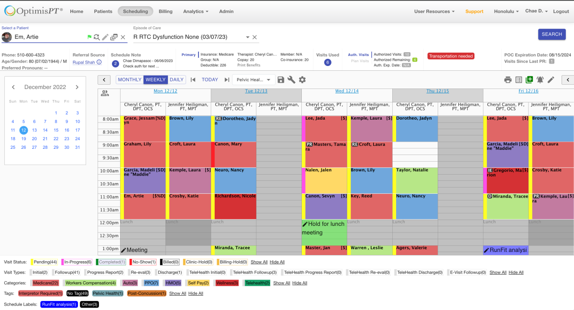Image resolution: width=574 pixels, height=310 pixels.
Task: Open the gear settings icon
Action: (x=302, y=80)
